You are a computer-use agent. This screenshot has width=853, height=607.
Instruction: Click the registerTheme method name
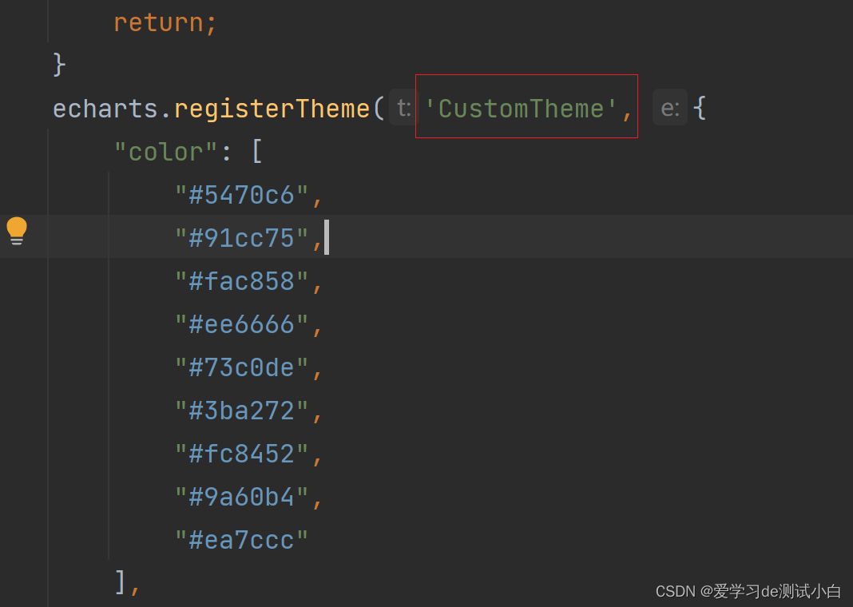click(272, 109)
